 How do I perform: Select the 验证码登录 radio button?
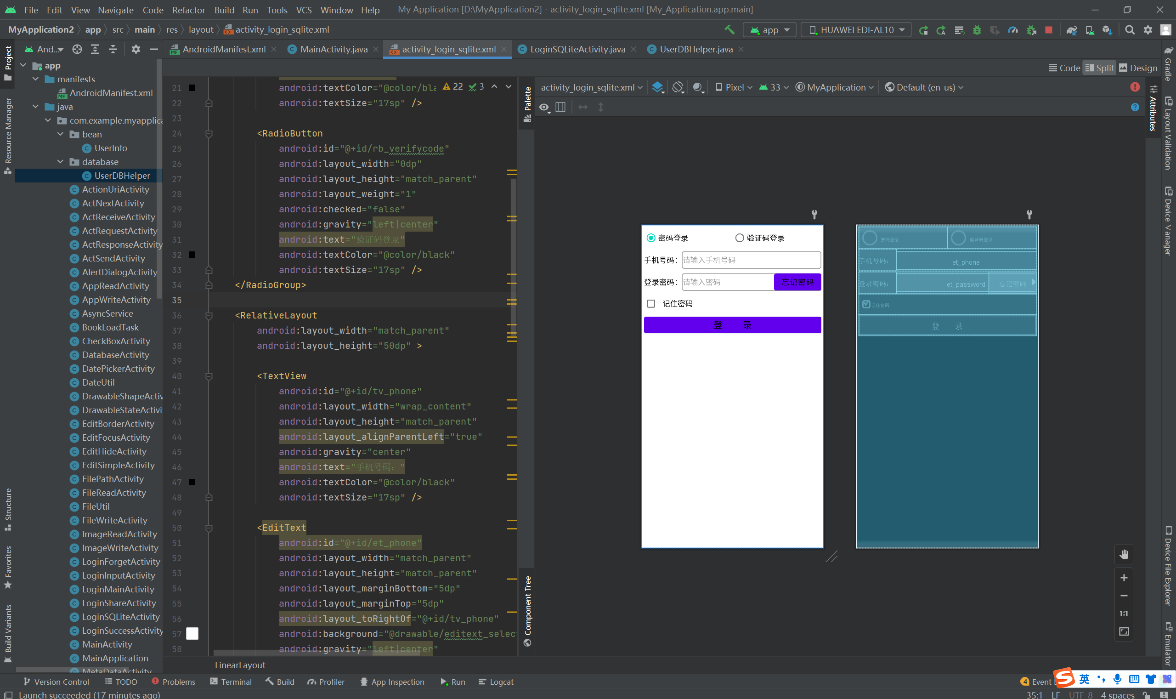click(740, 238)
